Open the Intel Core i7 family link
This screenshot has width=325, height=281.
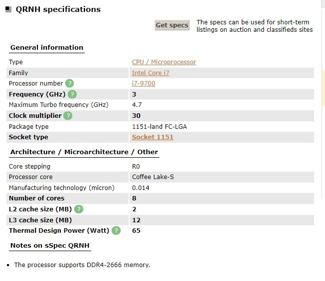pos(151,73)
